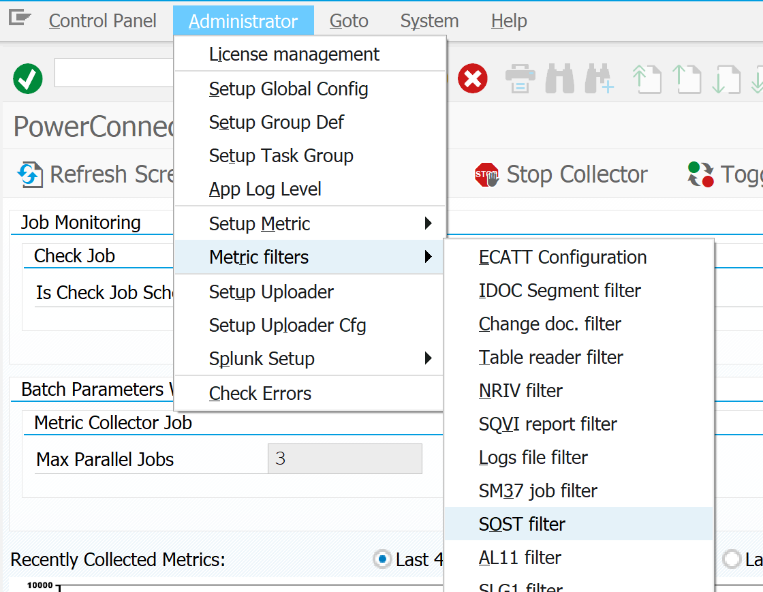Click the Page Up arrow icon
Viewport: 763px width, 592px height.
pyautogui.click(x=687, y=78)
